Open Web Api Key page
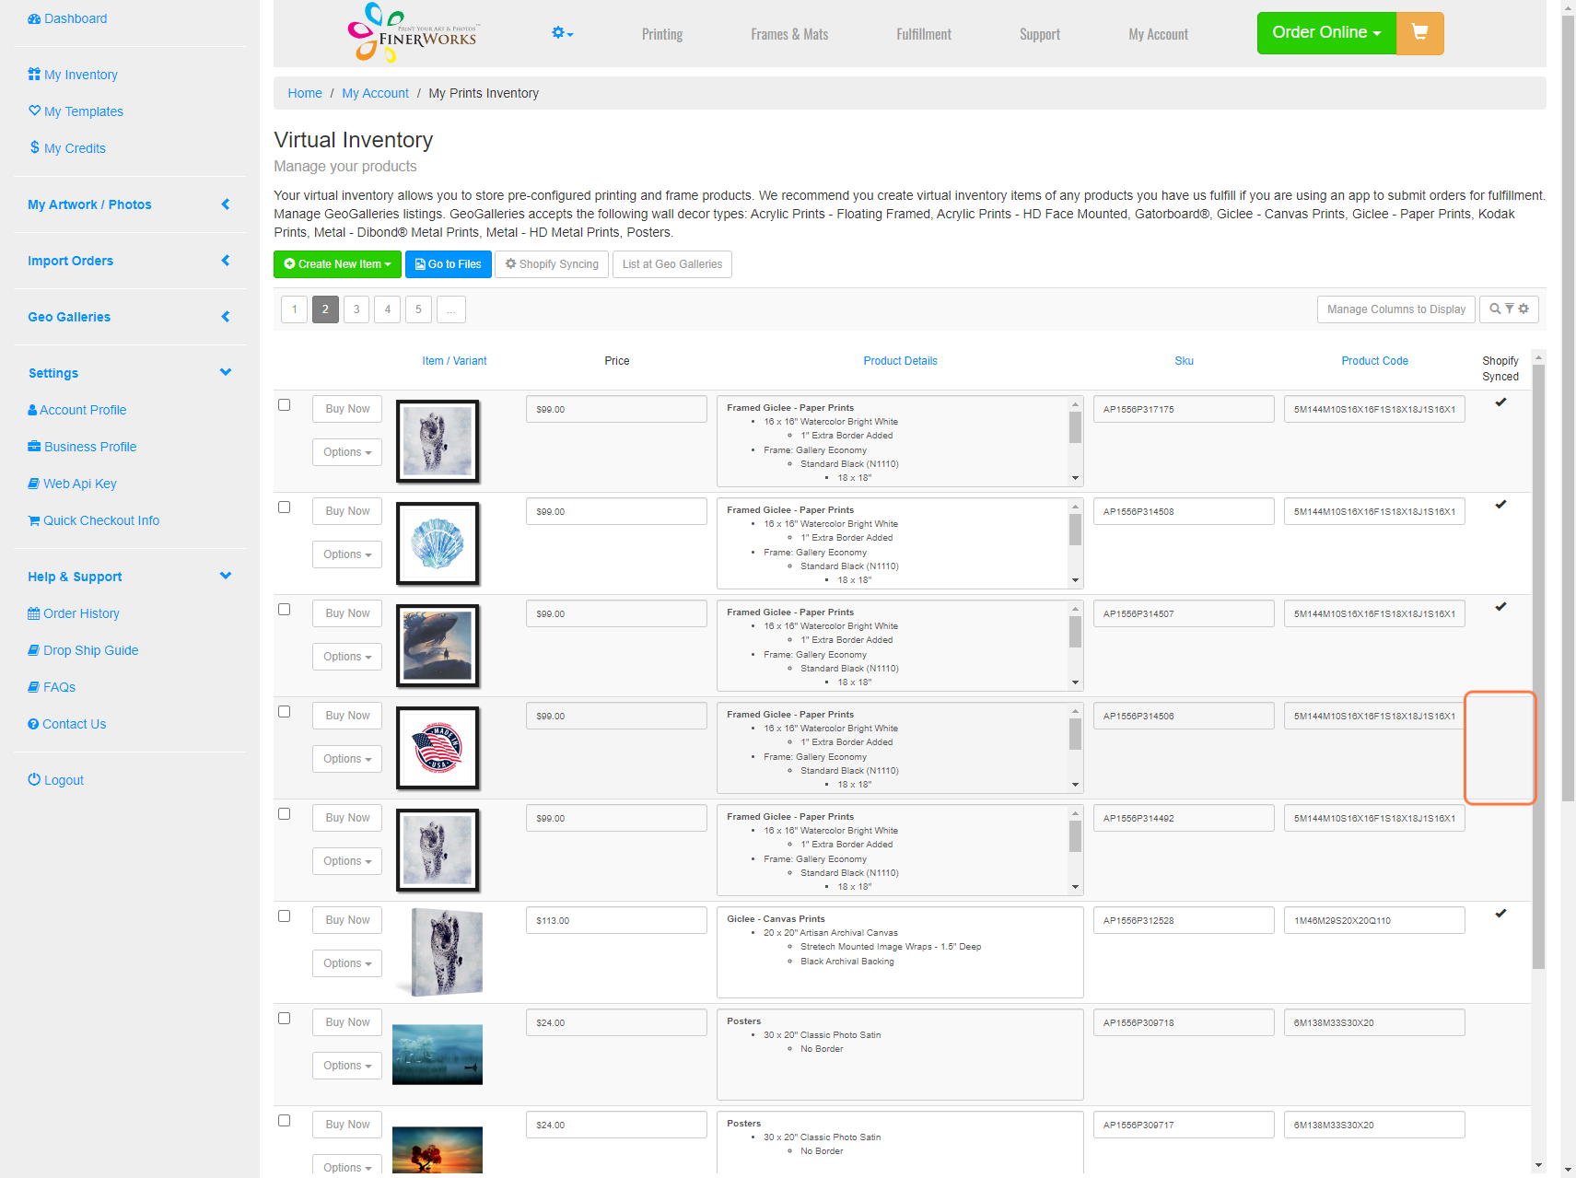The width and height of the screenshot is (1576, 1178). [72, 484]
